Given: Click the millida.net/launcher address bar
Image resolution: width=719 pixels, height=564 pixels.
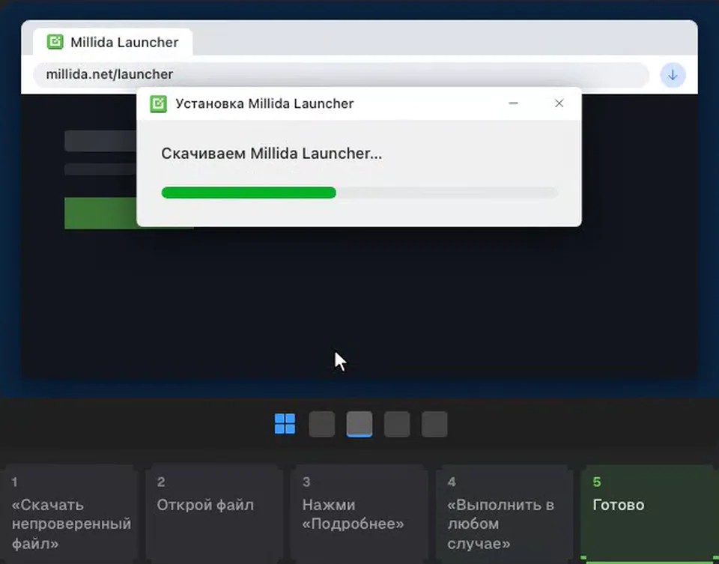Looking at the screenshot, I should (341, 74).
